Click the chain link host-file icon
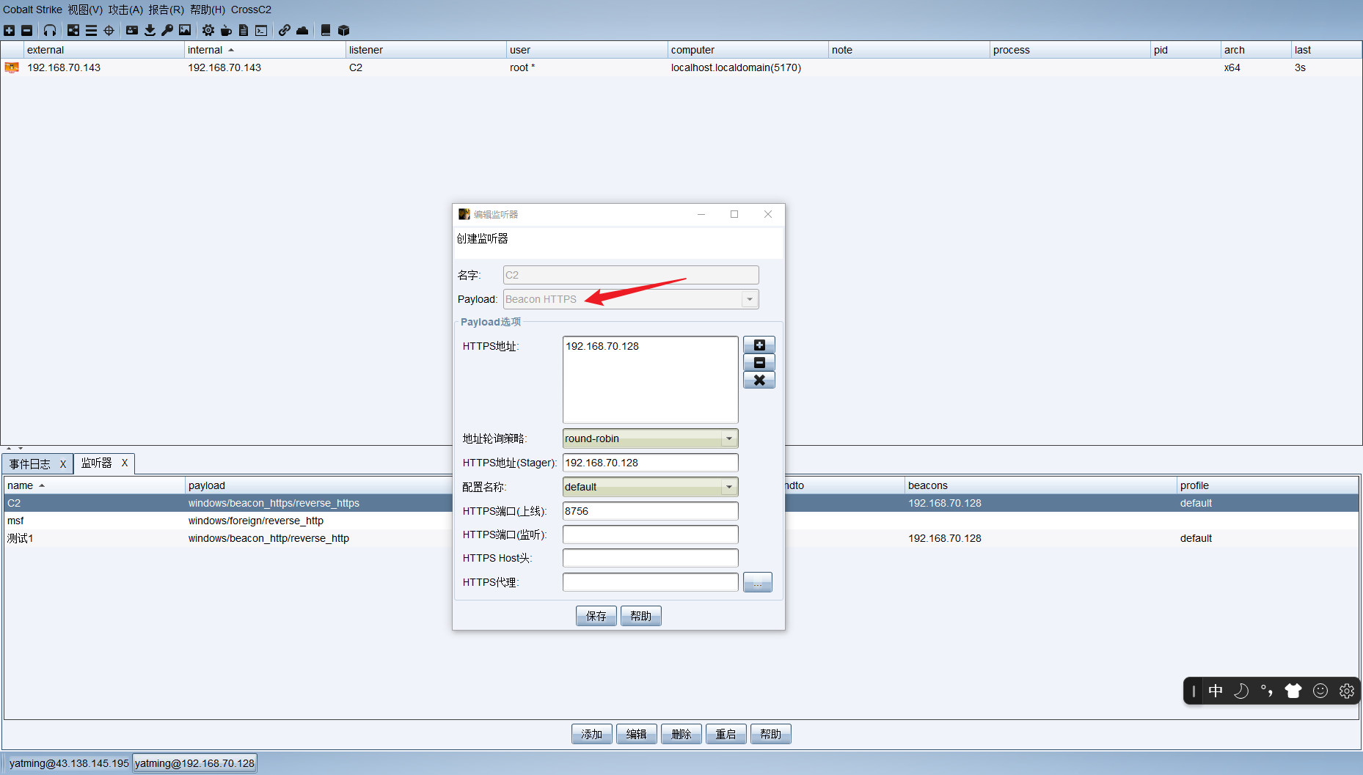 (x=285, y=30)
